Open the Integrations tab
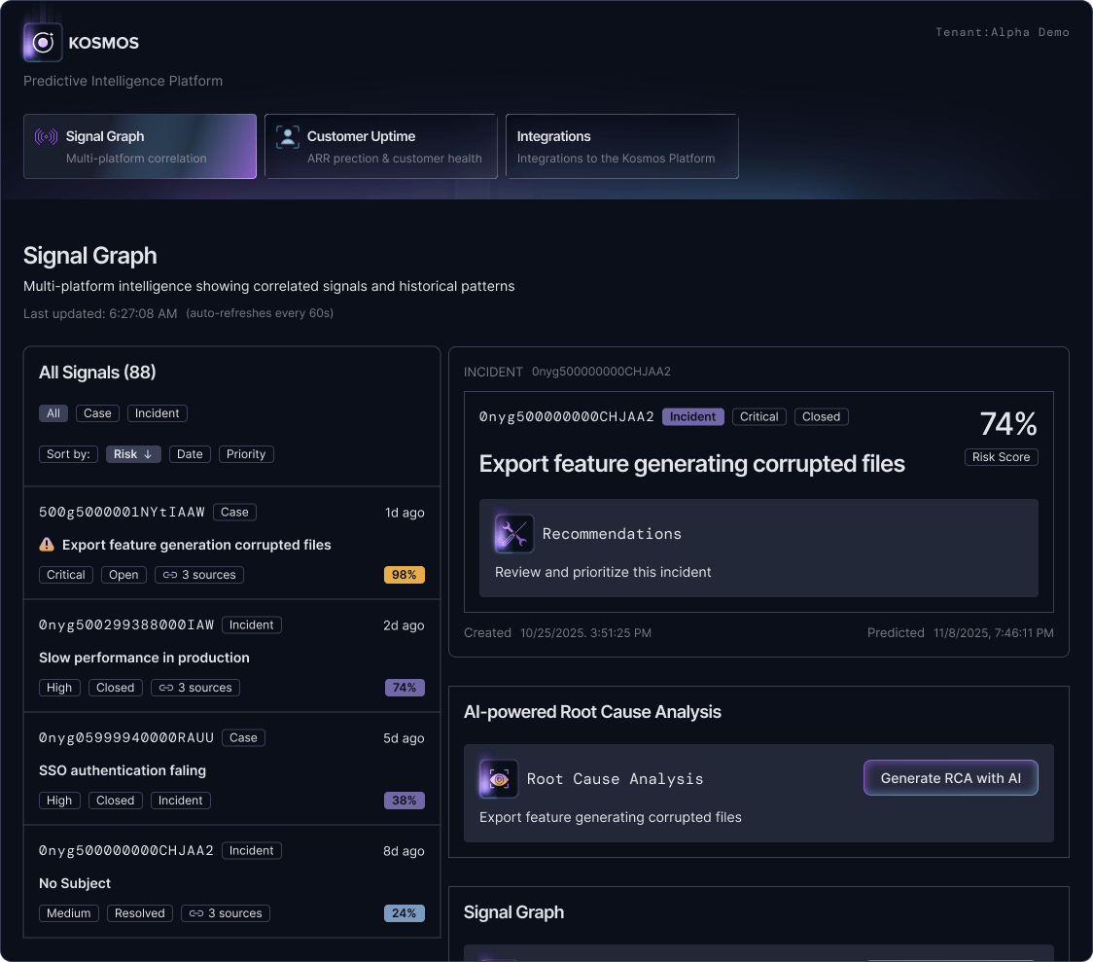 [x=622, y=146]
